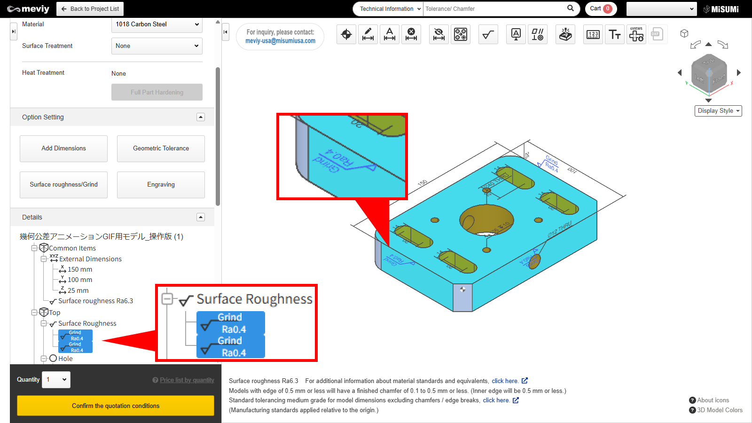752x423 pixels.
Task: Collapse the Surface Roughness tree node under Top
Action: pyautogui.click(x=44, y=323)
